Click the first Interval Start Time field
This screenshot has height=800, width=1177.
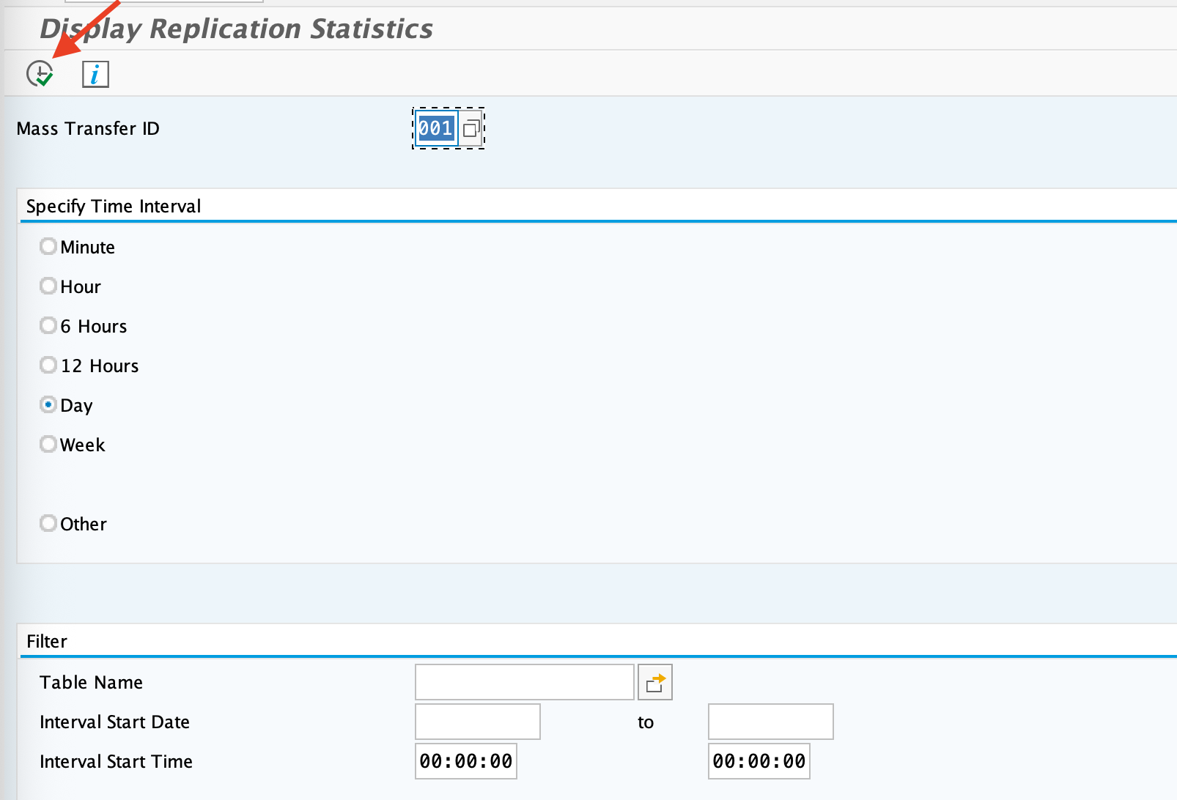click(465, 760)
